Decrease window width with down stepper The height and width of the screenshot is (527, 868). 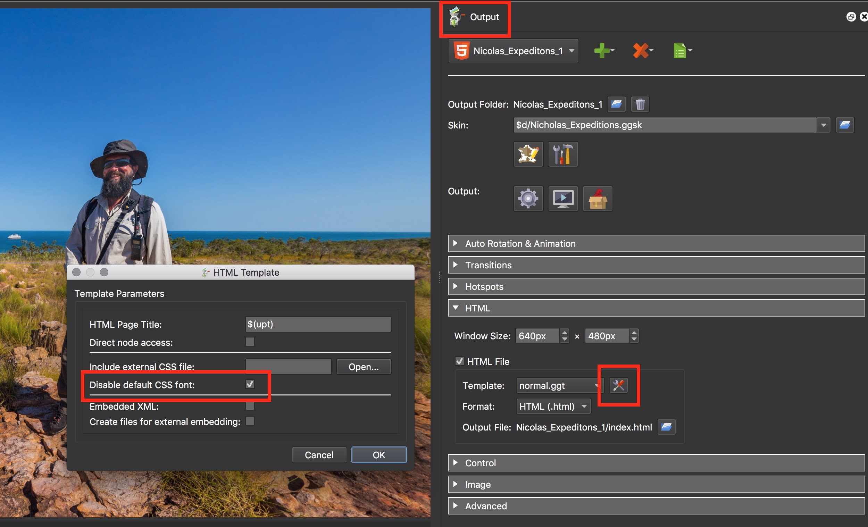point(564,339)
